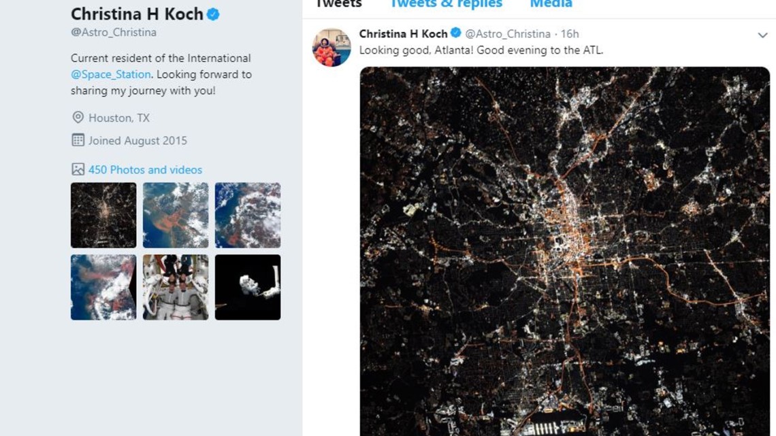The height and width of the screenshot is (436, 776).
Task: Open the @Space_Station profile link
Action: pos(110,73)
